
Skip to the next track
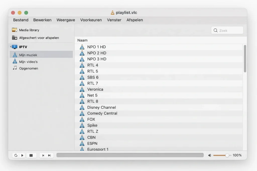49,155
